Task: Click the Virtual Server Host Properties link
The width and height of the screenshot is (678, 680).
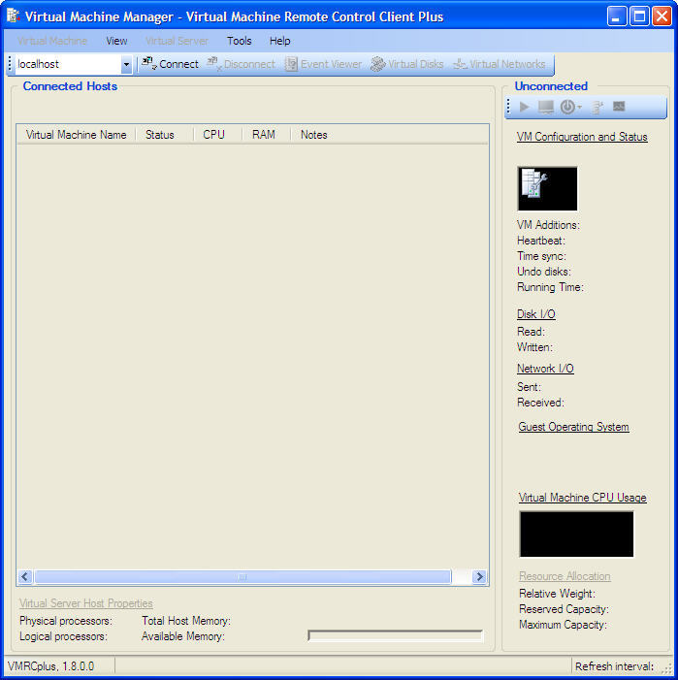Action: point(85,603)
